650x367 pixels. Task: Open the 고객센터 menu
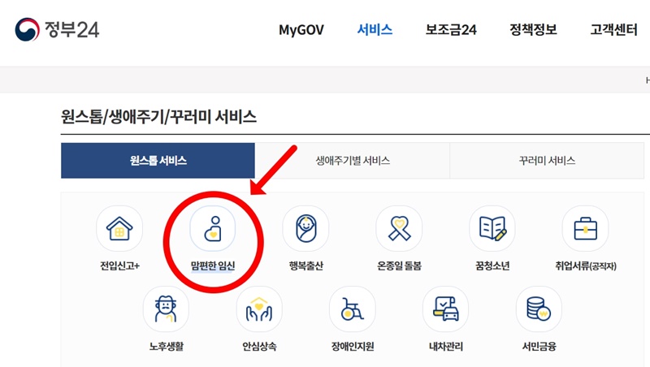click(x=614, y=29)
